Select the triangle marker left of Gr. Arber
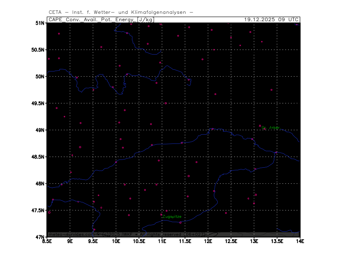This screenshot has height=260, width=347. tap(260, 126)
